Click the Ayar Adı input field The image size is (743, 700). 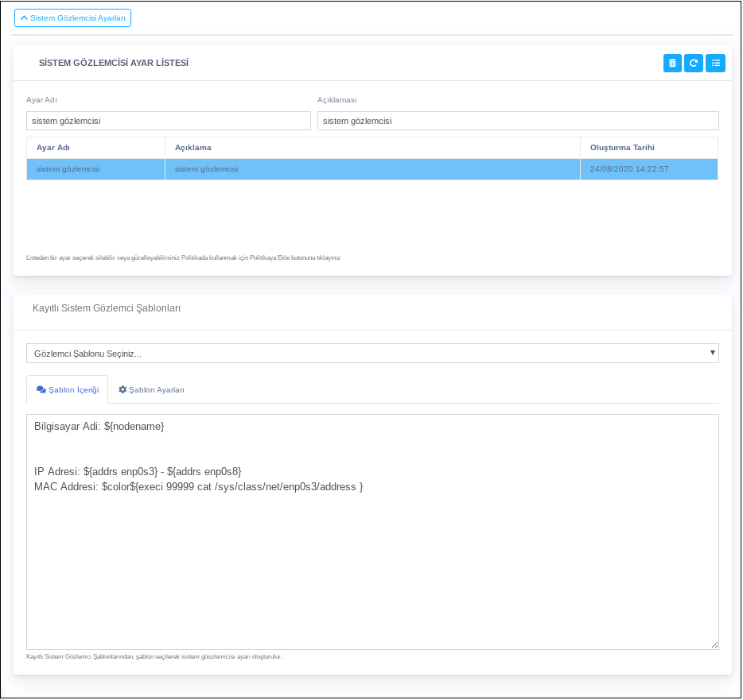[168, 121]
